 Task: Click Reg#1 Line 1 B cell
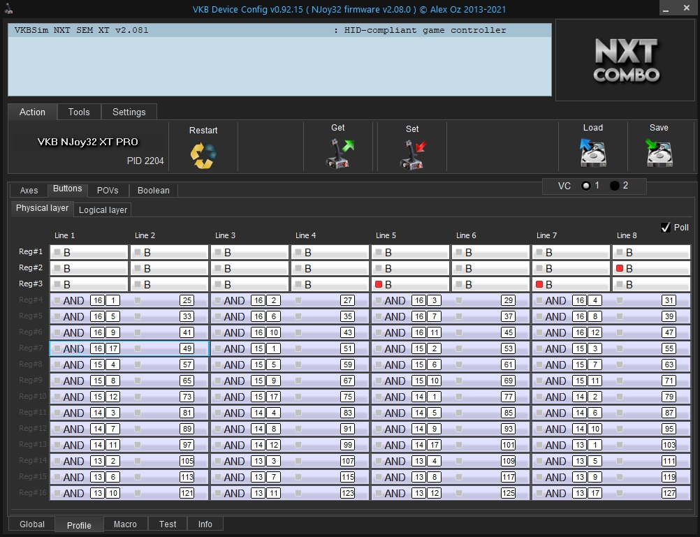(x=89, y=252)
